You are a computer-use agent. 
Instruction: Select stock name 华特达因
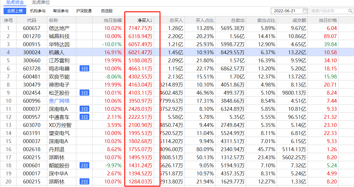59,44
